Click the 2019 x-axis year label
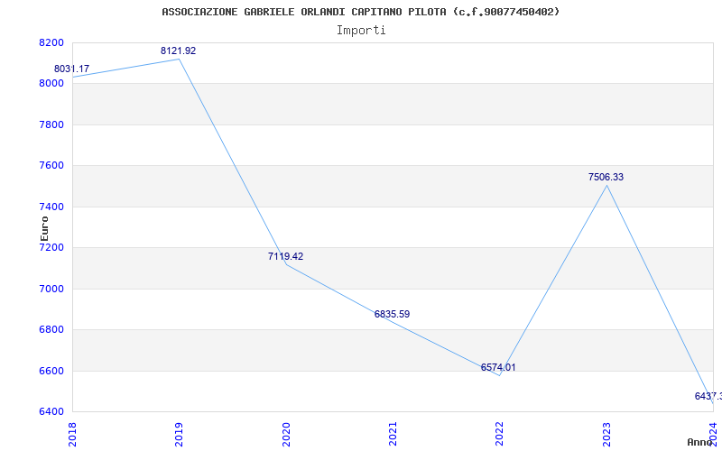 pyautogui.click(x=179, y=434)
